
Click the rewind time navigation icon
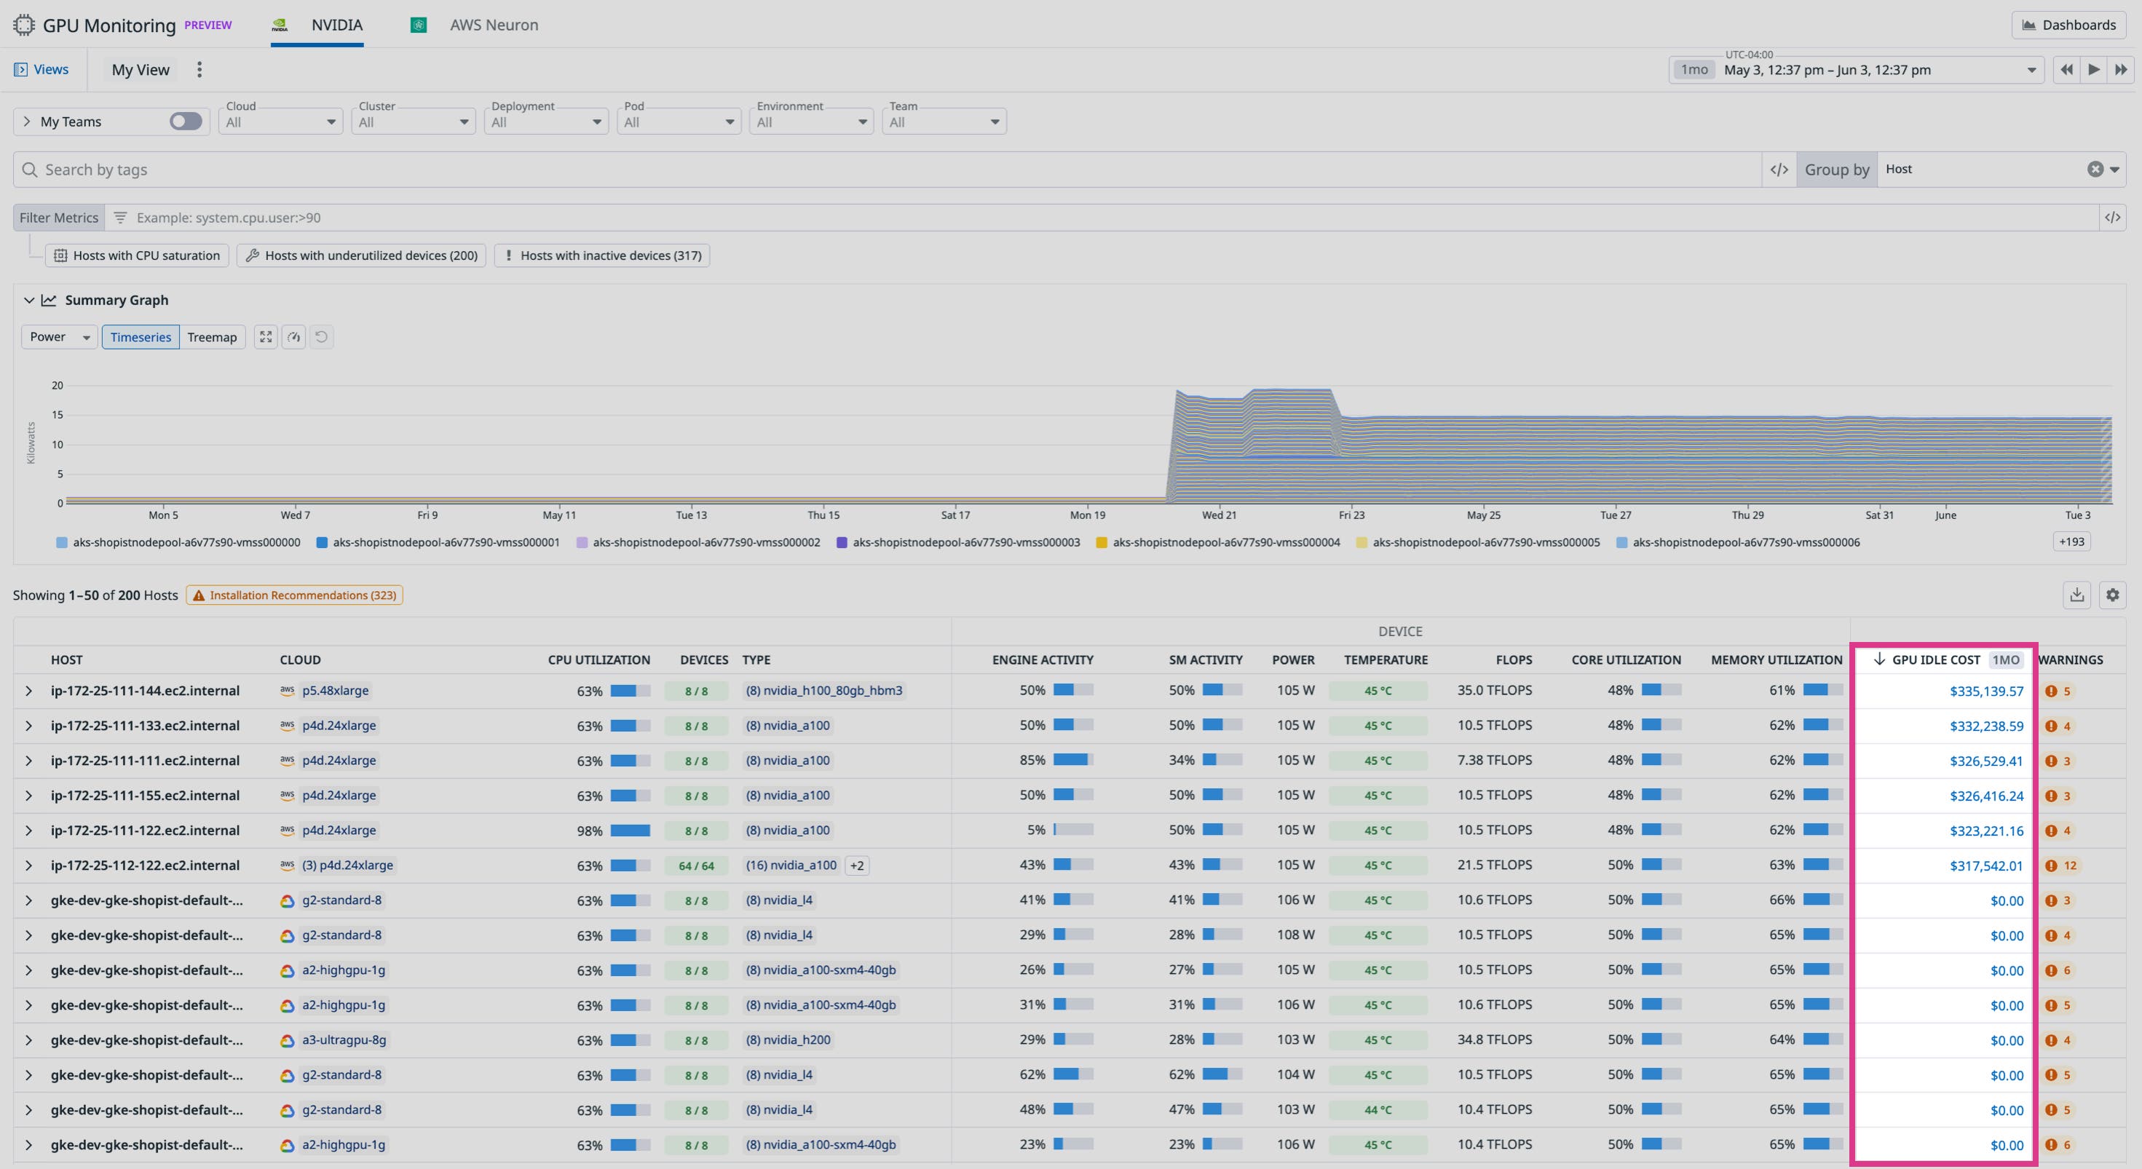pyautogui.click(x=2066, y=70)
